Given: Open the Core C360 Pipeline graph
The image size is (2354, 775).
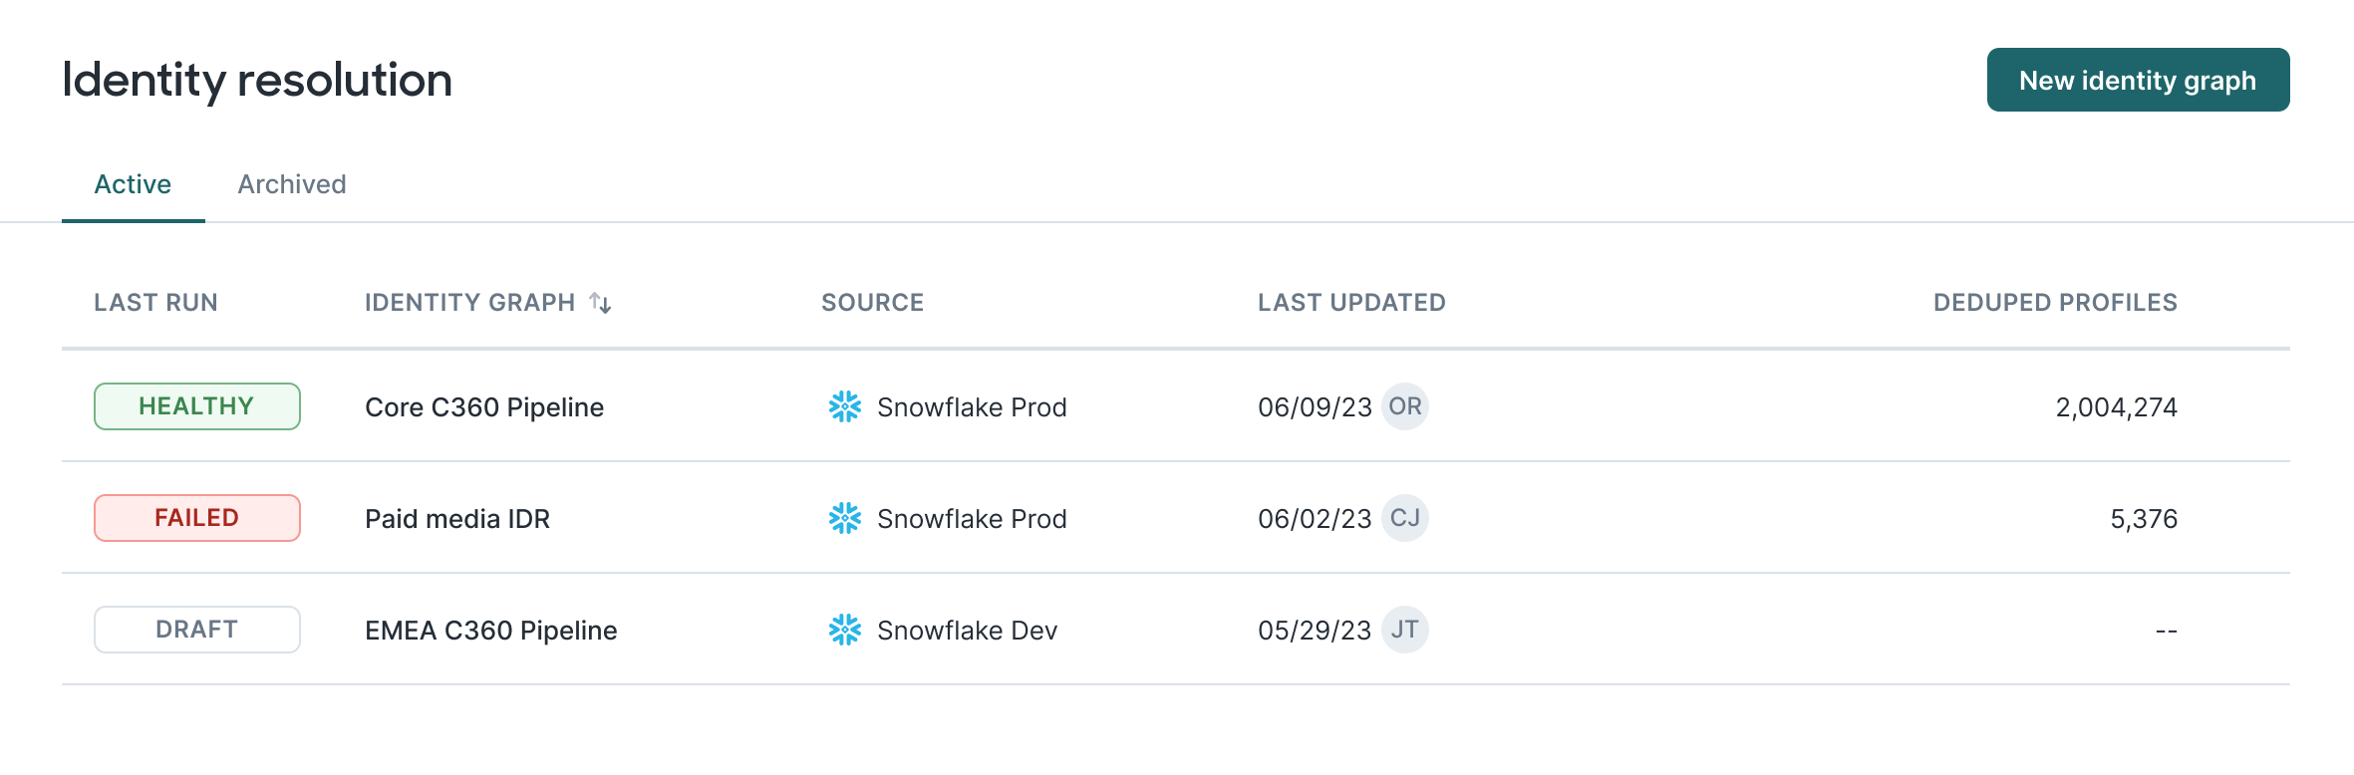Looking at the screenshot, I should 484,407.
